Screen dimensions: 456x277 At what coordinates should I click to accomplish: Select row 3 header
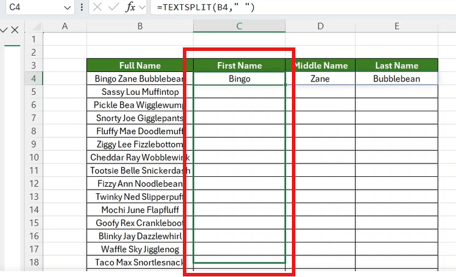pos(34,65)
